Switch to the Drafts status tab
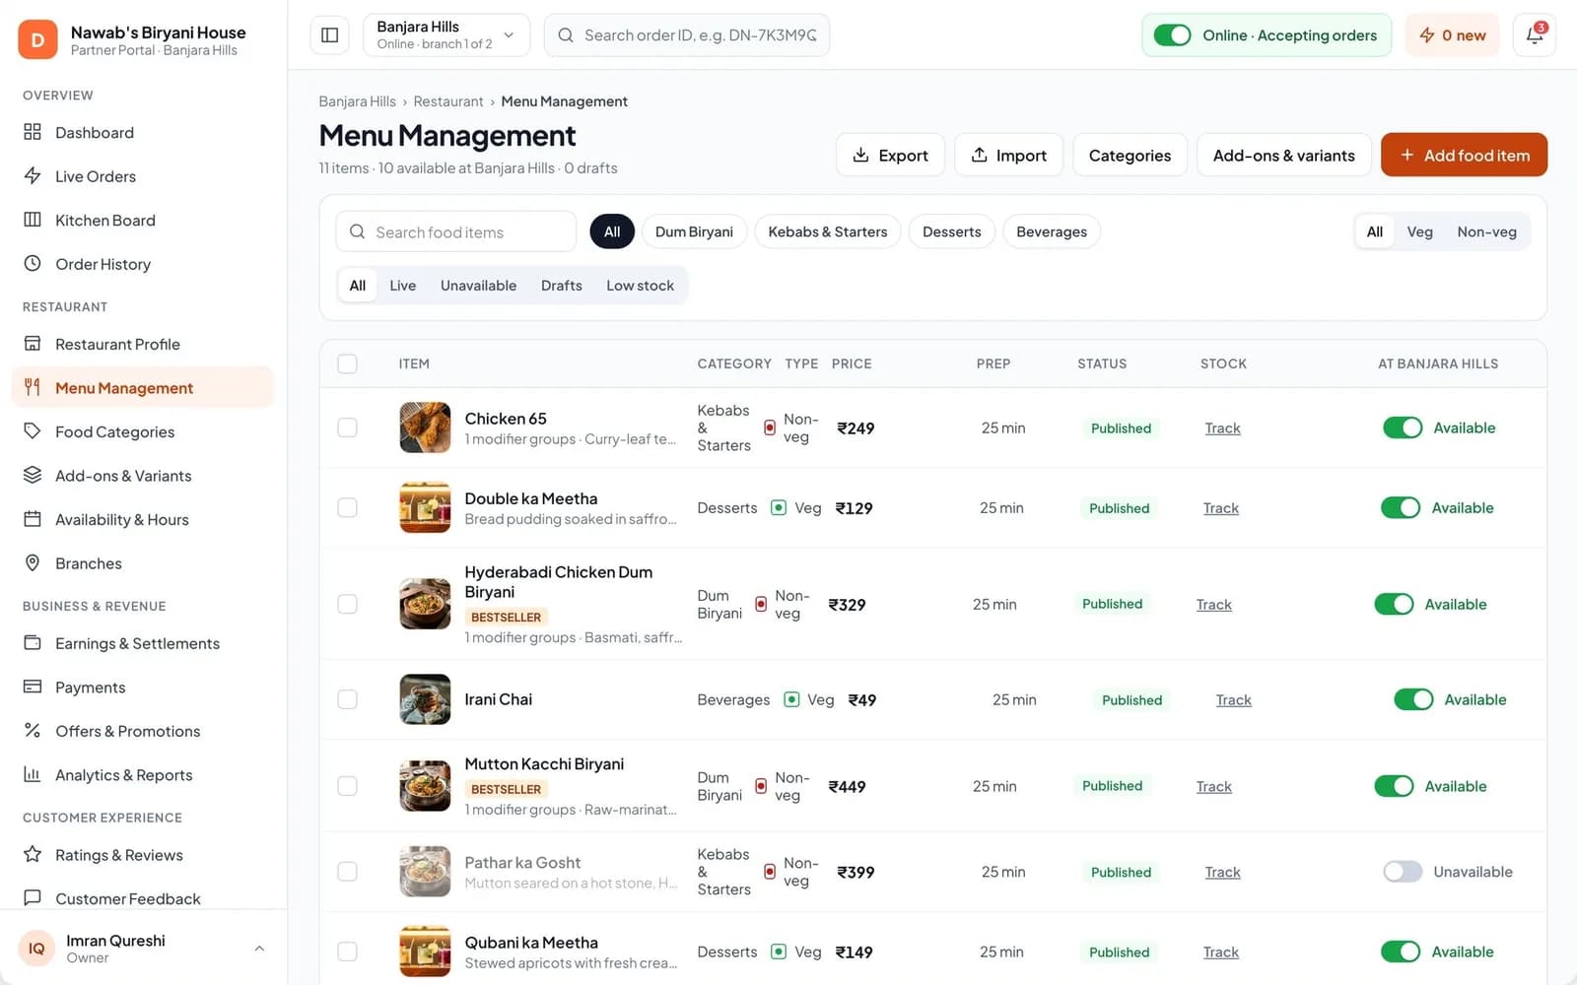1577x985 pixels. click(561, 286)
